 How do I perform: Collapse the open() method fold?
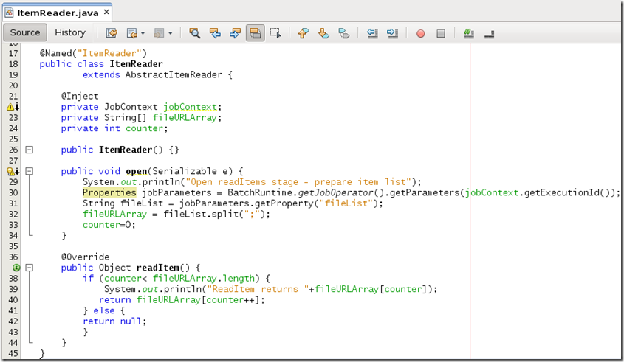coord(30,171)
